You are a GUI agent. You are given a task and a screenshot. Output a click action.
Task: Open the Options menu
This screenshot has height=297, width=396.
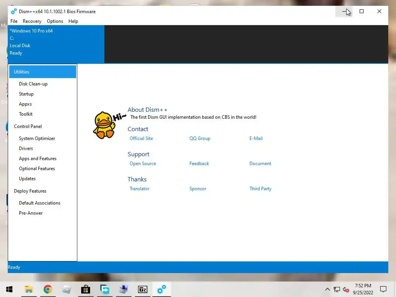click(x=55, y=21)
